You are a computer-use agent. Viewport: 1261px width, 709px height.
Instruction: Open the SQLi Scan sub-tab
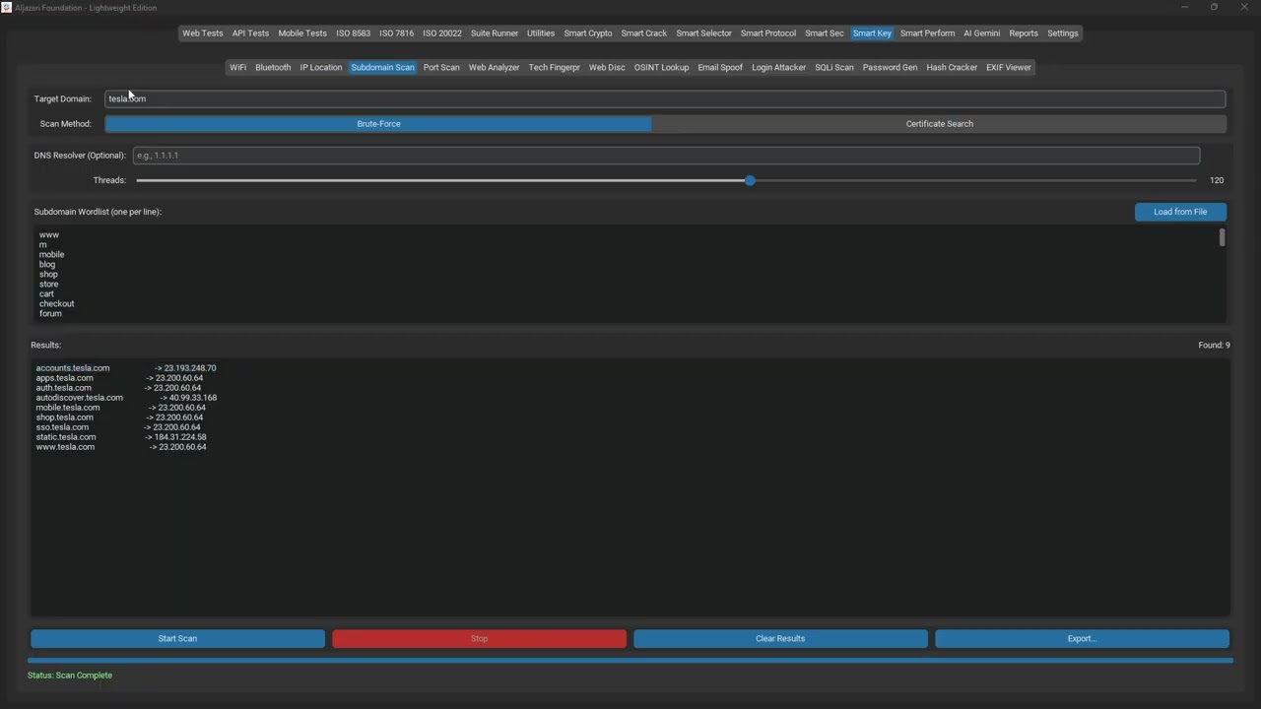[x=834, y=68]
